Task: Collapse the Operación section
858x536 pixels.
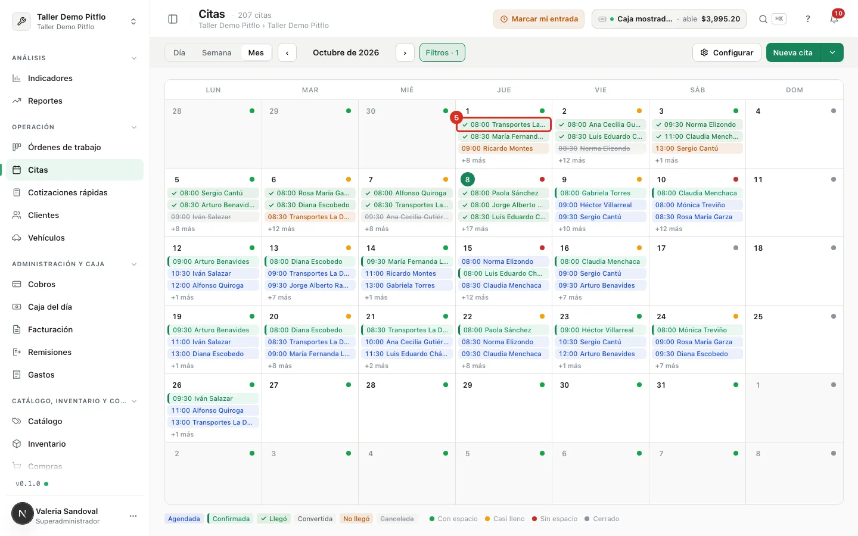Action: (x=134, y=127)
